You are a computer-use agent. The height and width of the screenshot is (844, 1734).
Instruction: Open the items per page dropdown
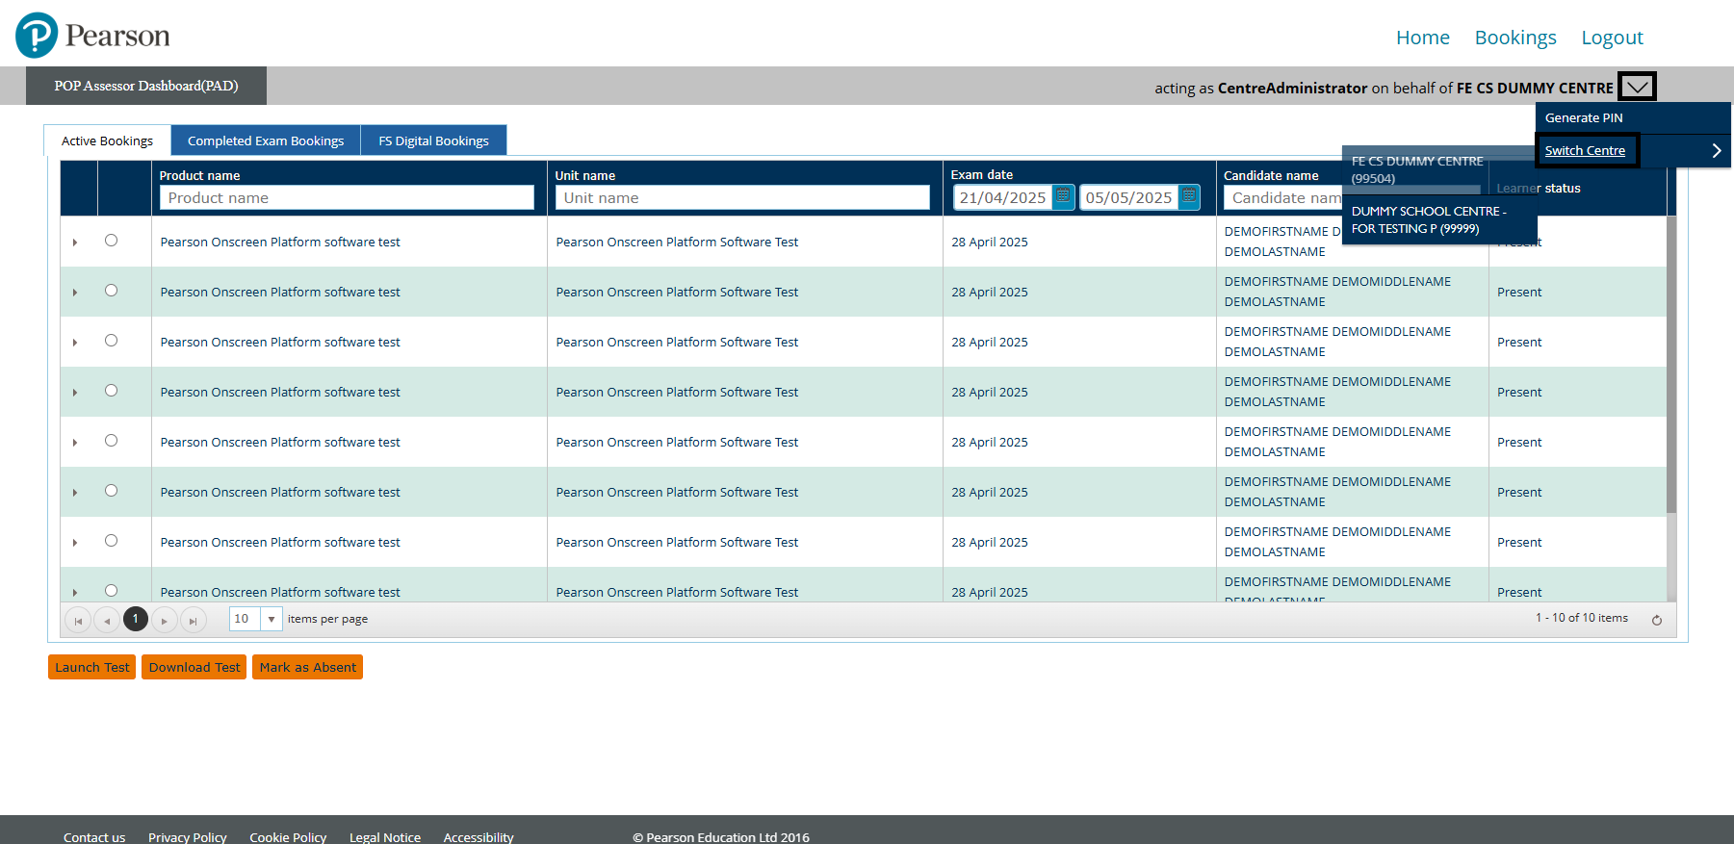point(272,620)
